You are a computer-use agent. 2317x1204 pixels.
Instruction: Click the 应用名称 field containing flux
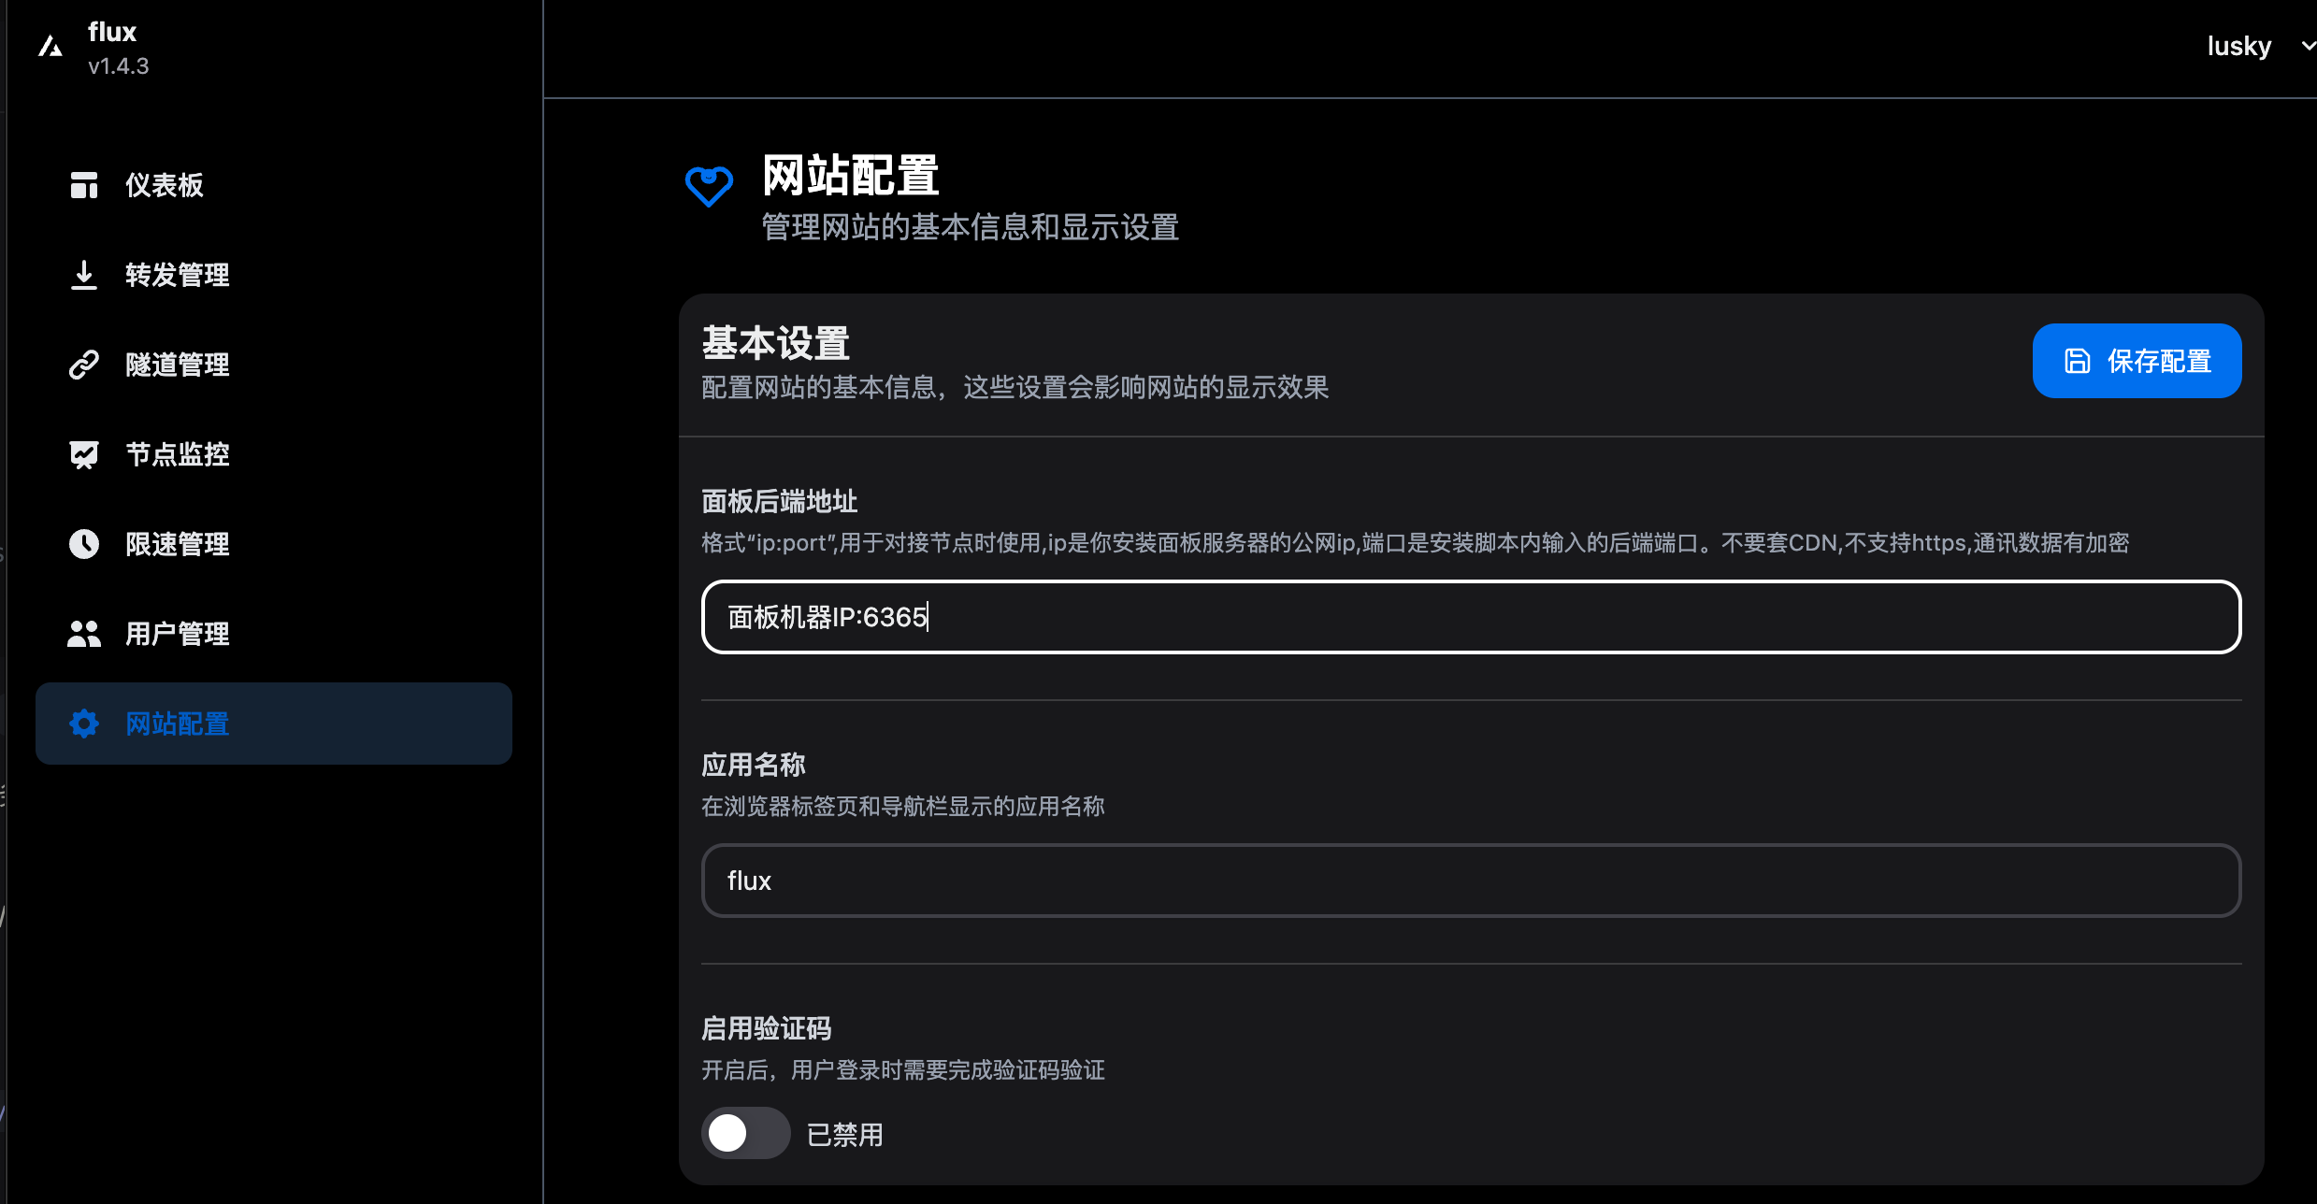pos(1471,881)
